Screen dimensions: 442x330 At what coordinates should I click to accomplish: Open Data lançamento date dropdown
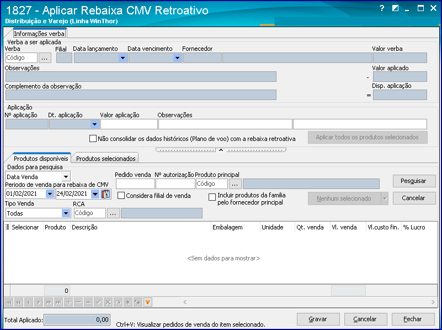(123, 58)
